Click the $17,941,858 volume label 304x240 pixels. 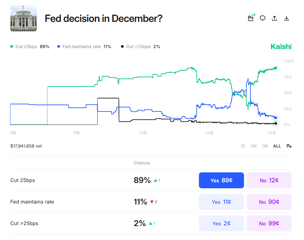coord(26,146)
